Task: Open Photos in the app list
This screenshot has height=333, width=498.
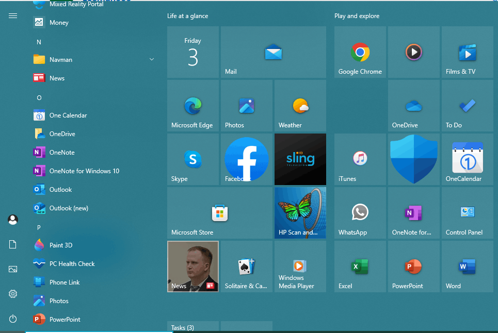Action: click(94, 301)
